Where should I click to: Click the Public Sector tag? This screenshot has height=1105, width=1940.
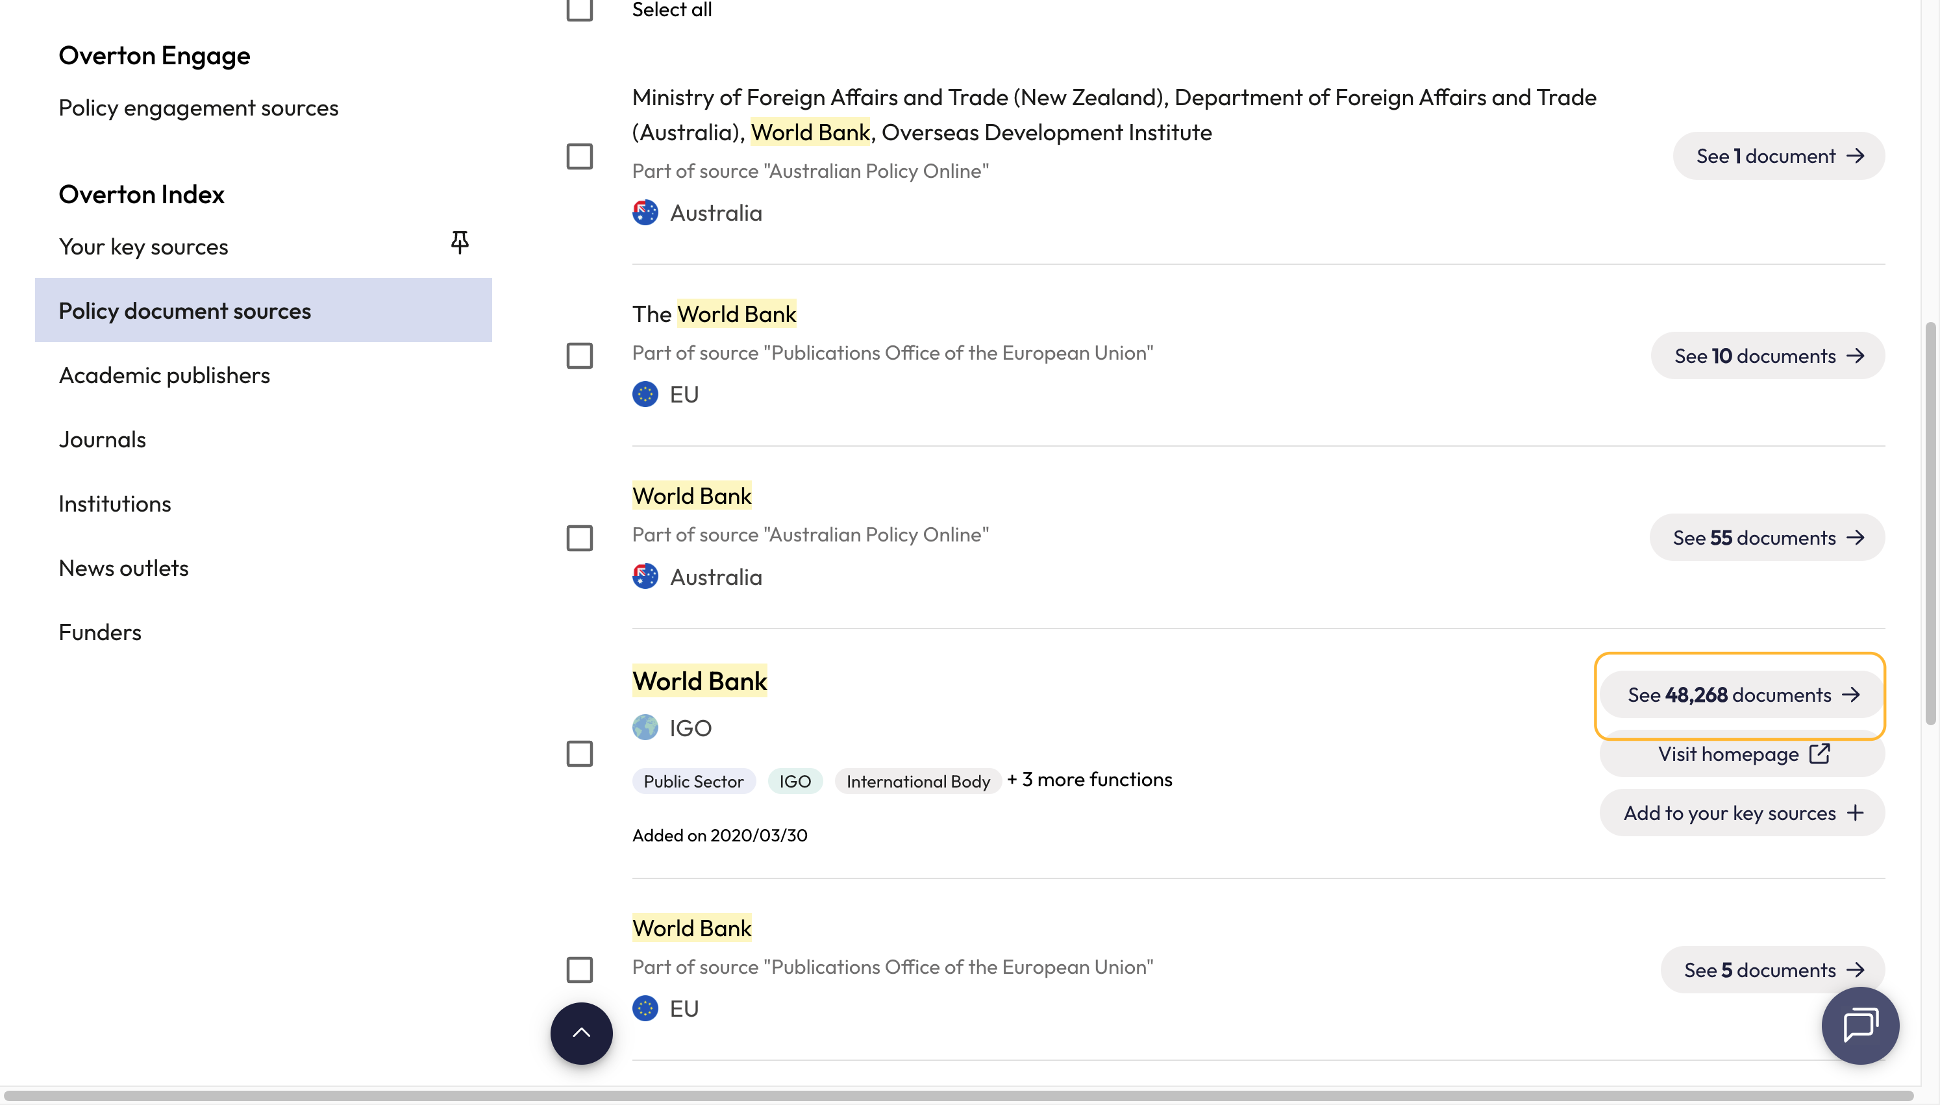click(693, 781)
